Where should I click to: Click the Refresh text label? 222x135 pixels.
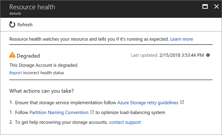tap(25, 25)
